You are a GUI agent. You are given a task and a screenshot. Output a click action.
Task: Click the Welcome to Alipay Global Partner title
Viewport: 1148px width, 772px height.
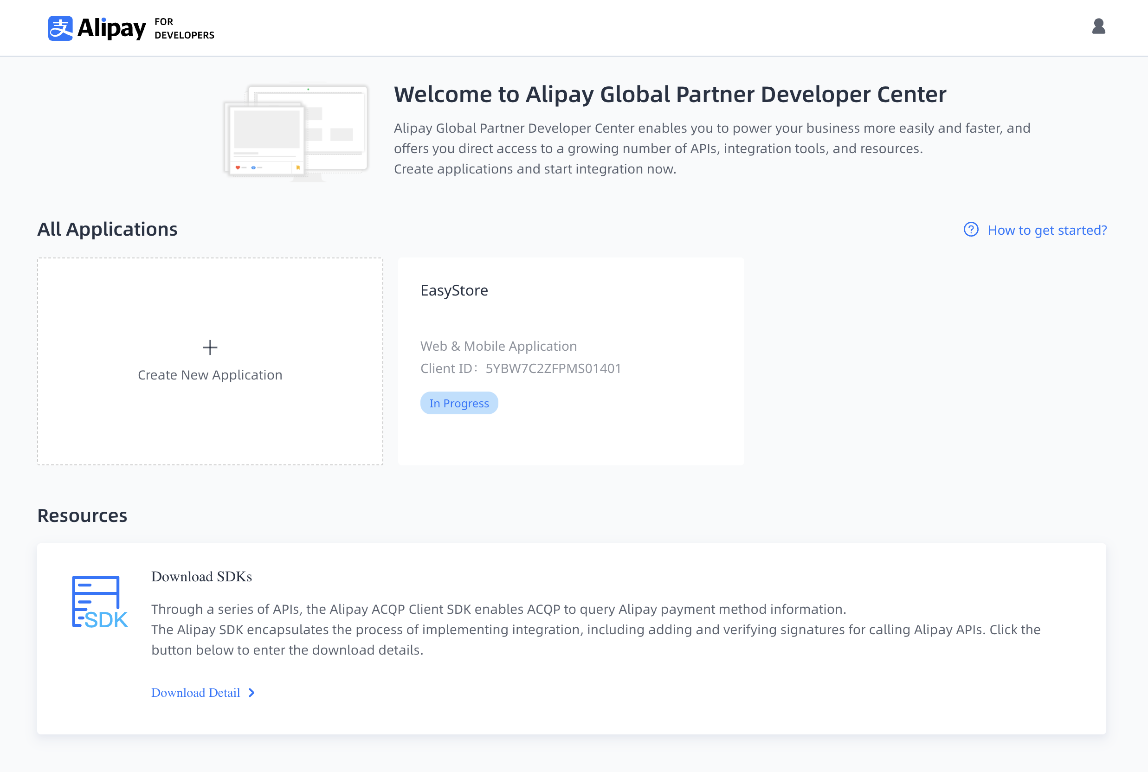coord(670,95)
